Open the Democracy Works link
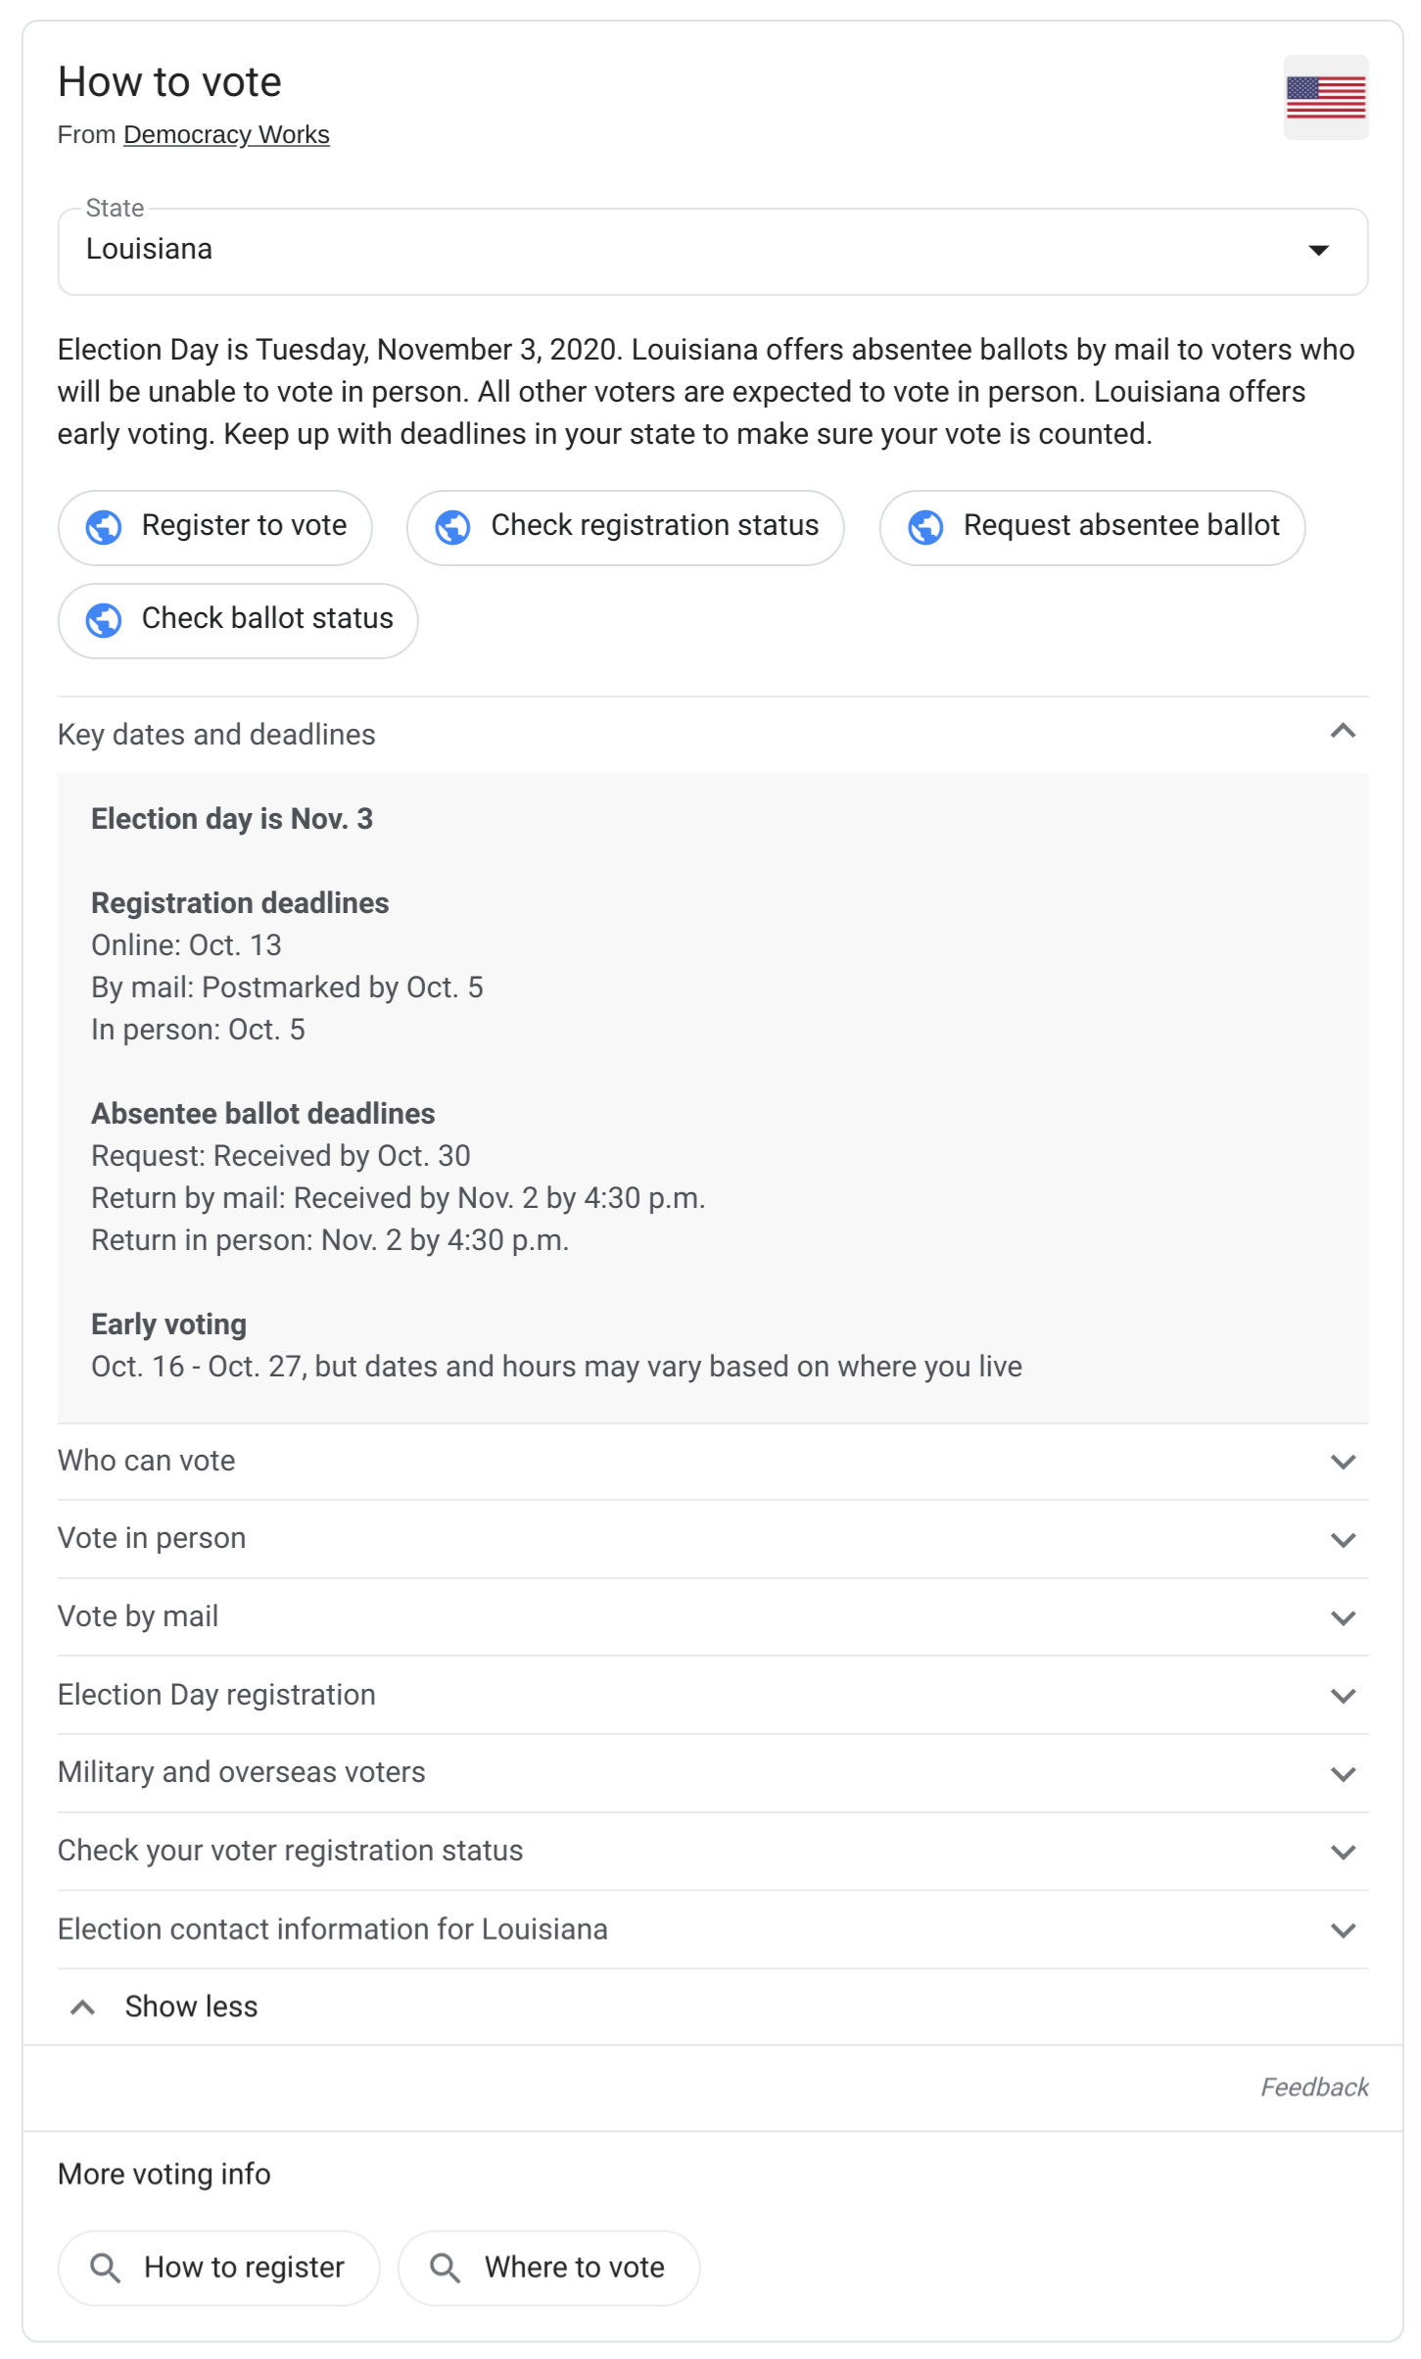Viewport: 1421px width, 2359px height. (x=226, y=134)
